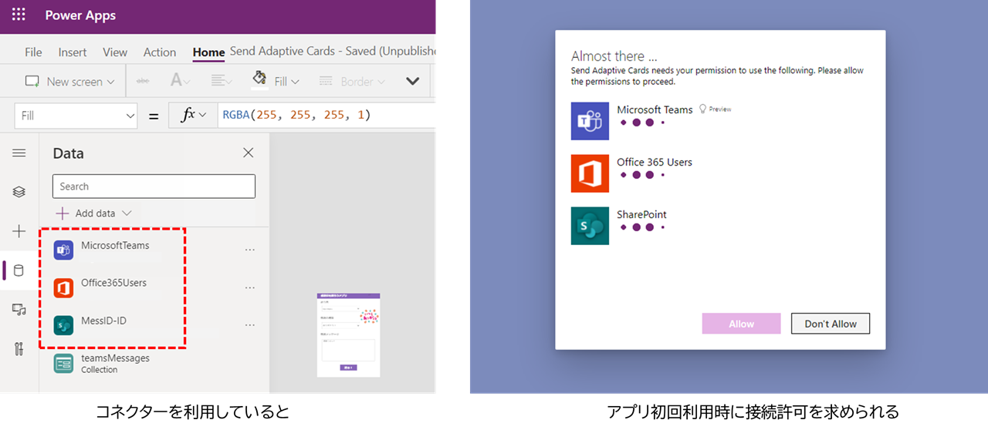Click the app screen preview thumbnail
The image size is (988, 430).
349,334
